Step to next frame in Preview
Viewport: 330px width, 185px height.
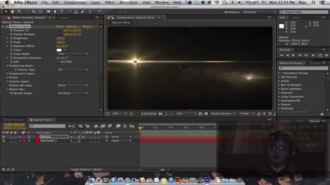coord(300,55)
